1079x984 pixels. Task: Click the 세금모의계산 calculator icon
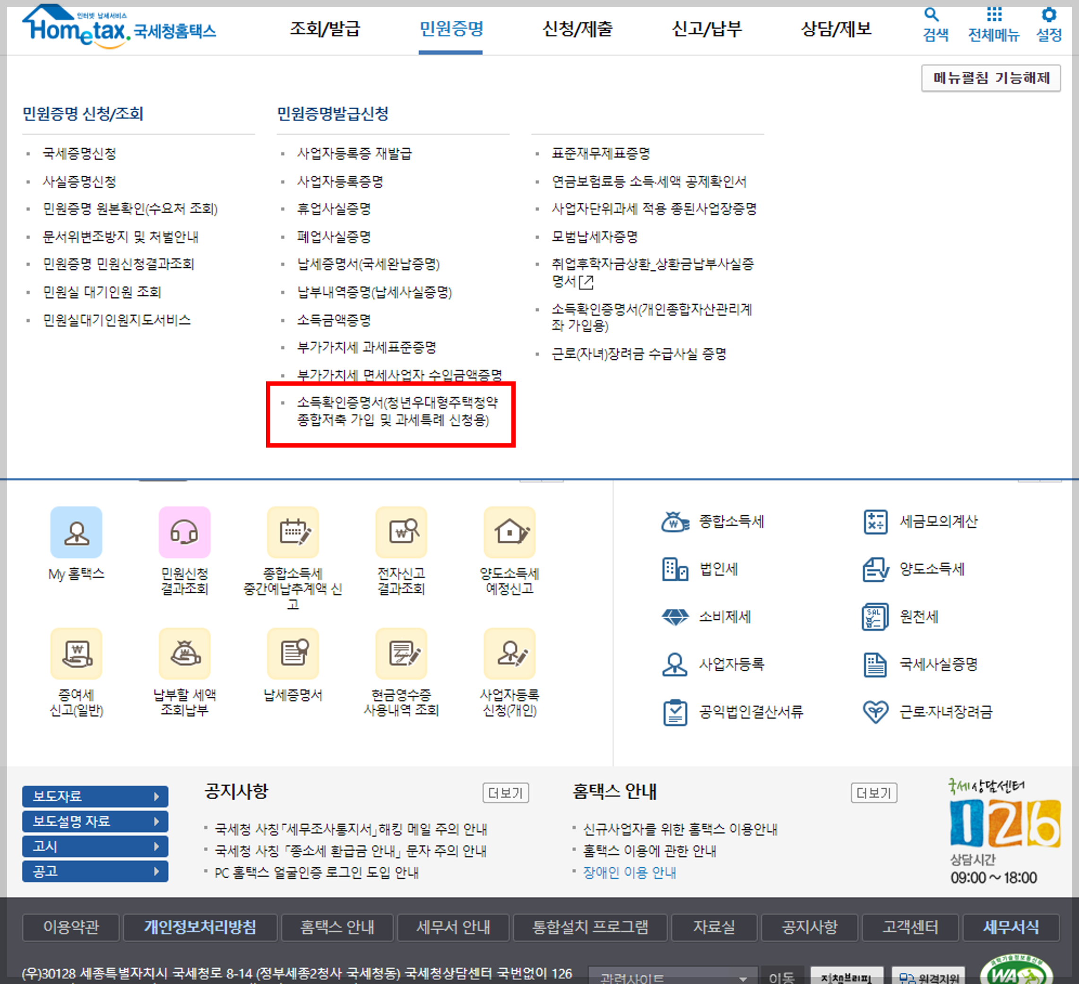click(x=875, y=522)
